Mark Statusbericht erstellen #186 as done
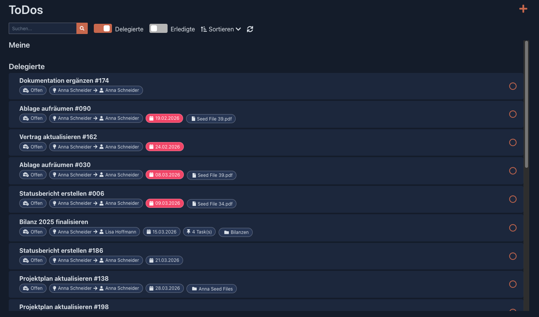The height and width of the screenshot is (317, 539). pyautogui.click(x=513, y=256)
